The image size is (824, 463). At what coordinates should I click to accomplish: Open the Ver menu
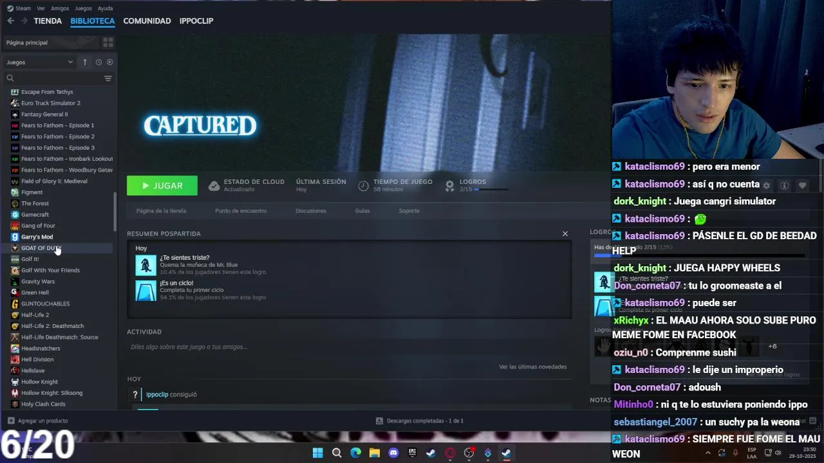coord(41,8)
